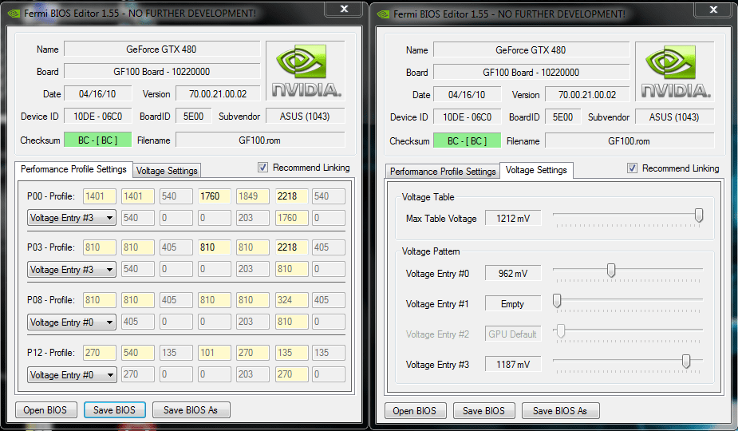Toggle Recommend Linking checkbox in right window
The height and width of the screenshot is (431, 738).
[632, 168]
